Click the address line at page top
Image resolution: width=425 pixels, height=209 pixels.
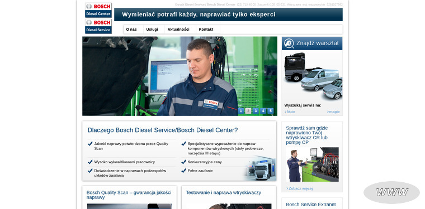[259, 4]
